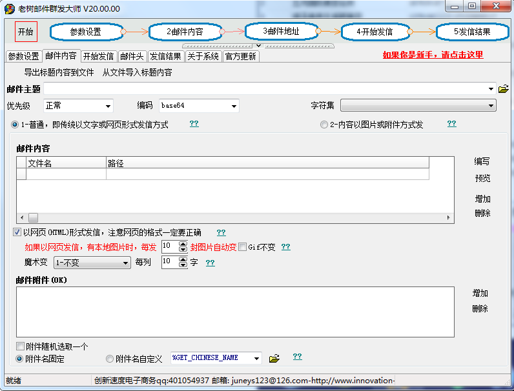Viewport: 514px width, 391px height.
Task: Switch to 关于系统 tab
Action: click(x=203, y=56)
